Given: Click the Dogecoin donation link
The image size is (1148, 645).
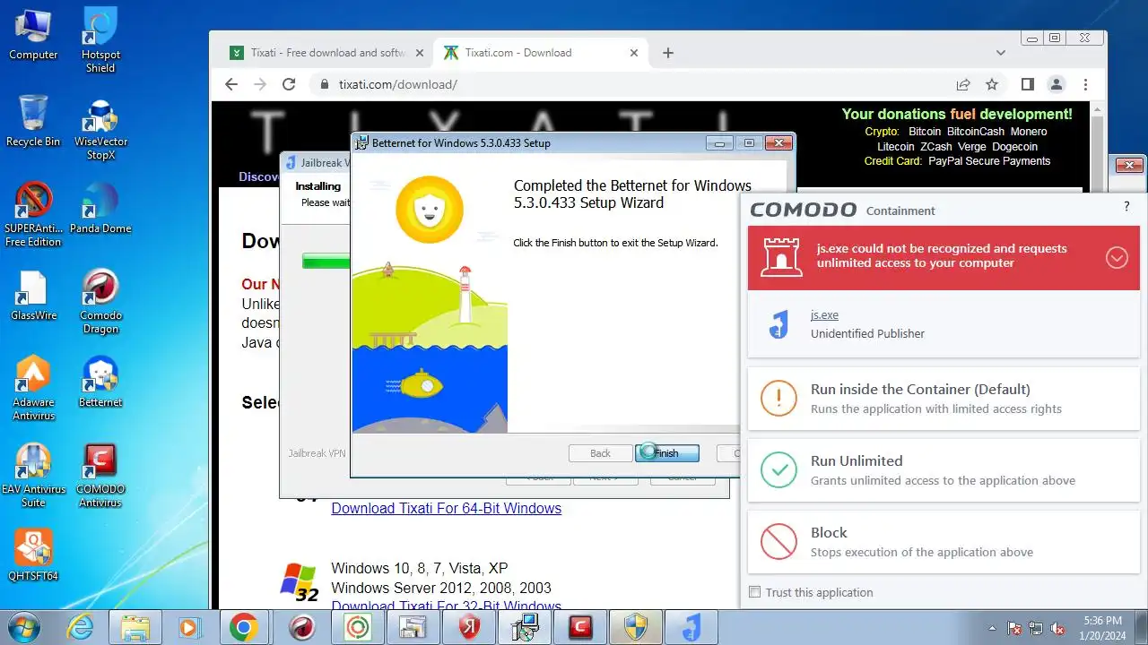Looking at the screenshot, I should (x=1014, y=147).
